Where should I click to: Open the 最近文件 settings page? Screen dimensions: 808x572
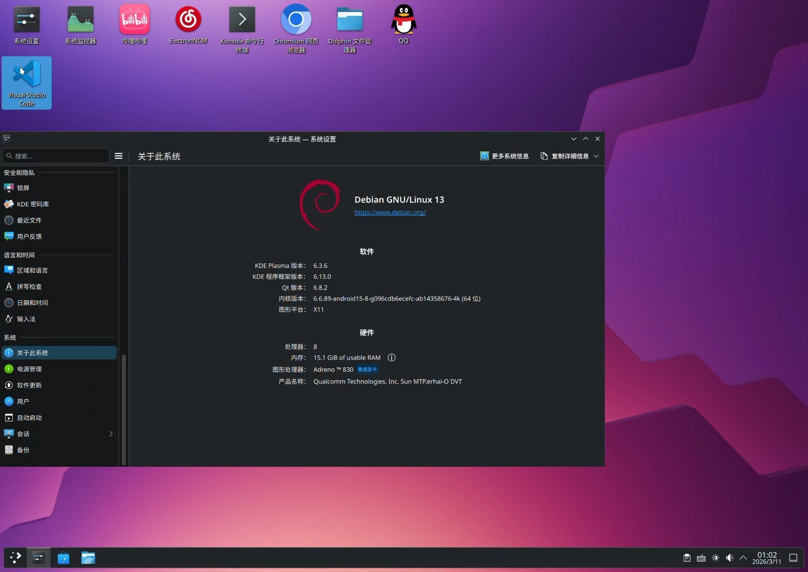click(59, 220)
